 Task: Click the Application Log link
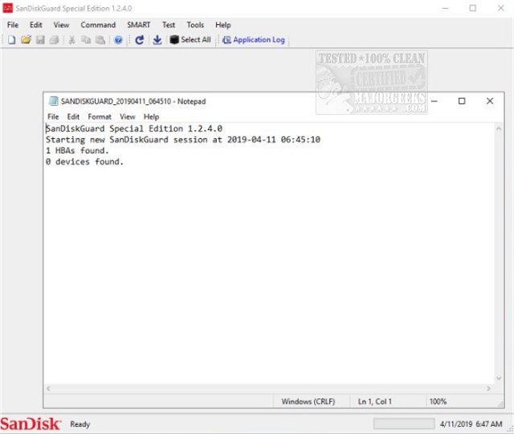(259, 40)
